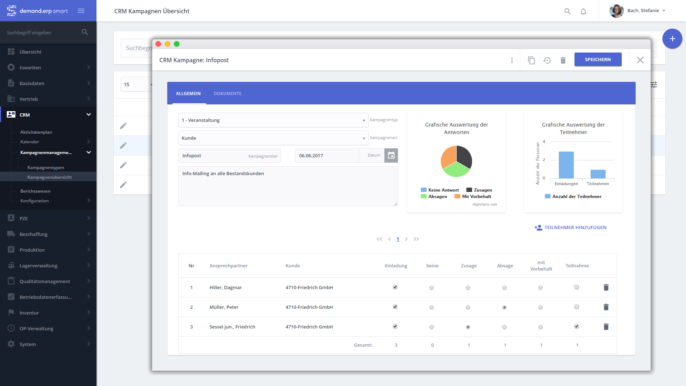Delete participant Hiller, Dagmar row
The image size is (686, 386).
coord(606,287)
